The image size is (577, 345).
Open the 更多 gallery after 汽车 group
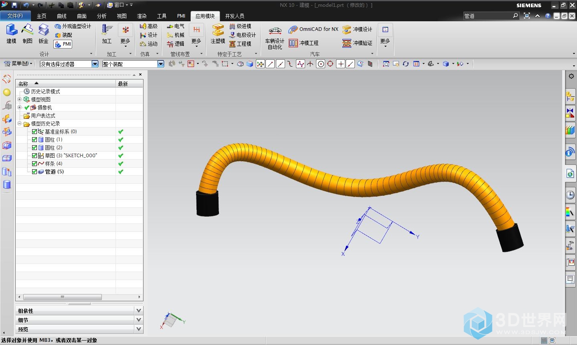(x=385, y=35)
